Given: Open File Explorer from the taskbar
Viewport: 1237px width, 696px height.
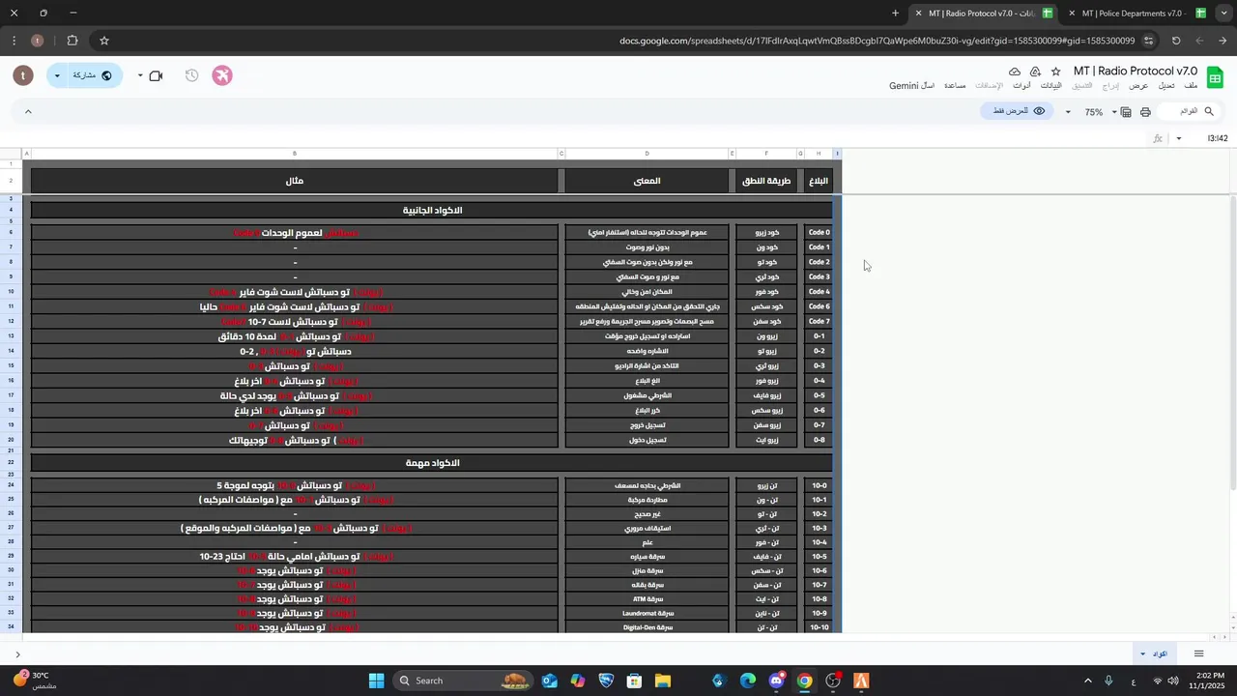Looking at the screenshot, I should [x=663, y=681].
